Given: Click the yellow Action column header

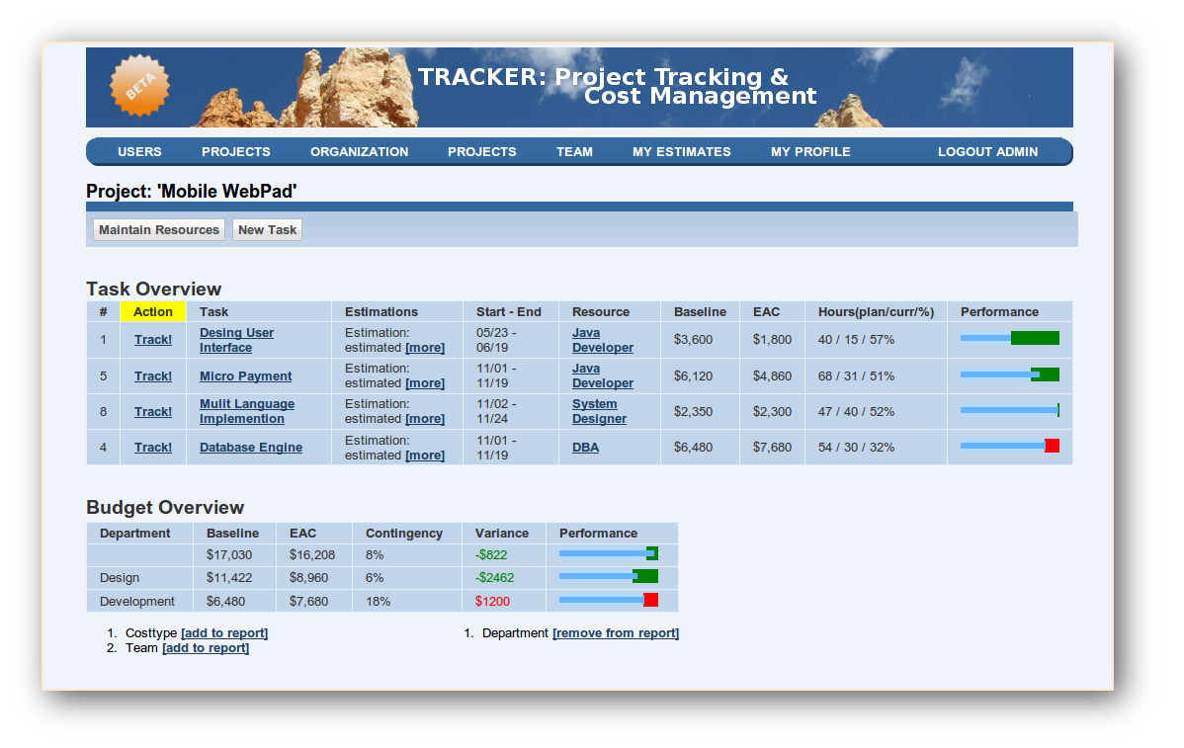Looking at the screenshot, I should pyautogui.click(x=153, y=311).
